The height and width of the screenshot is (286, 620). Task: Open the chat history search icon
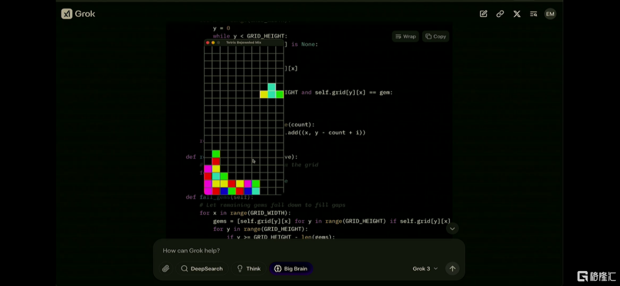click(x=533, y=14)
